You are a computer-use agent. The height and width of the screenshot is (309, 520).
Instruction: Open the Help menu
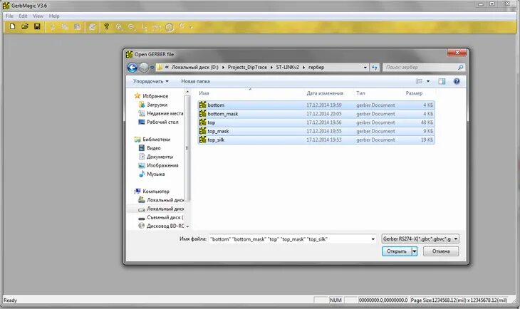54,16
